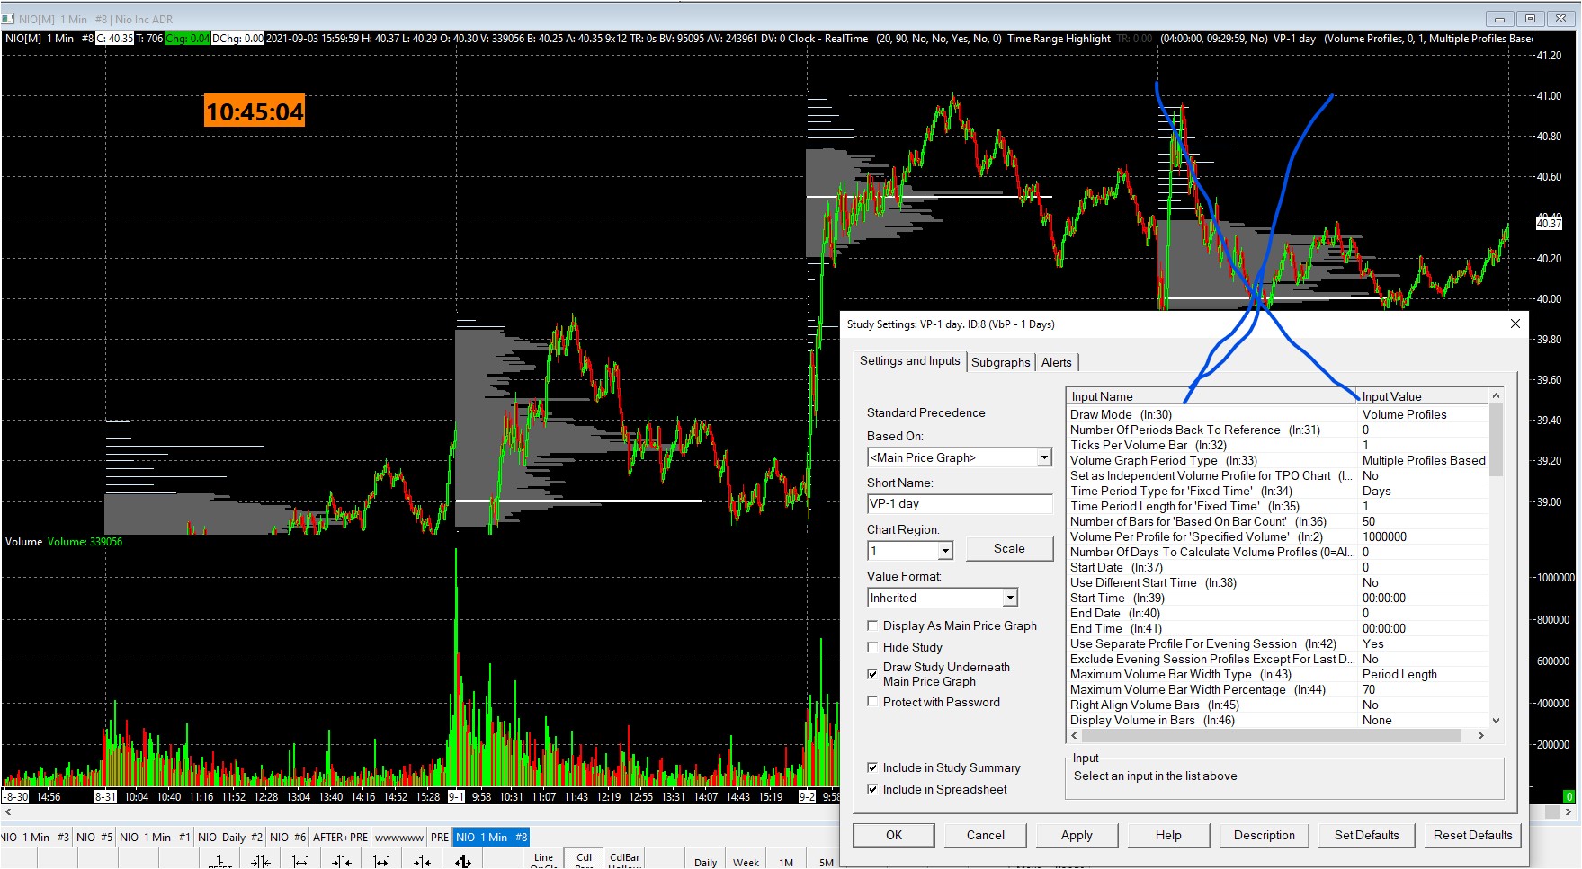Click the chart window icon in the title bar
1582x869 pixels.
pyautogui.click(x=8, y=19)
